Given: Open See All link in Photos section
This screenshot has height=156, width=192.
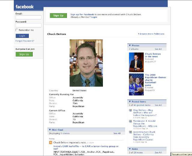Looking at the screenshot, I should [158, 49].
